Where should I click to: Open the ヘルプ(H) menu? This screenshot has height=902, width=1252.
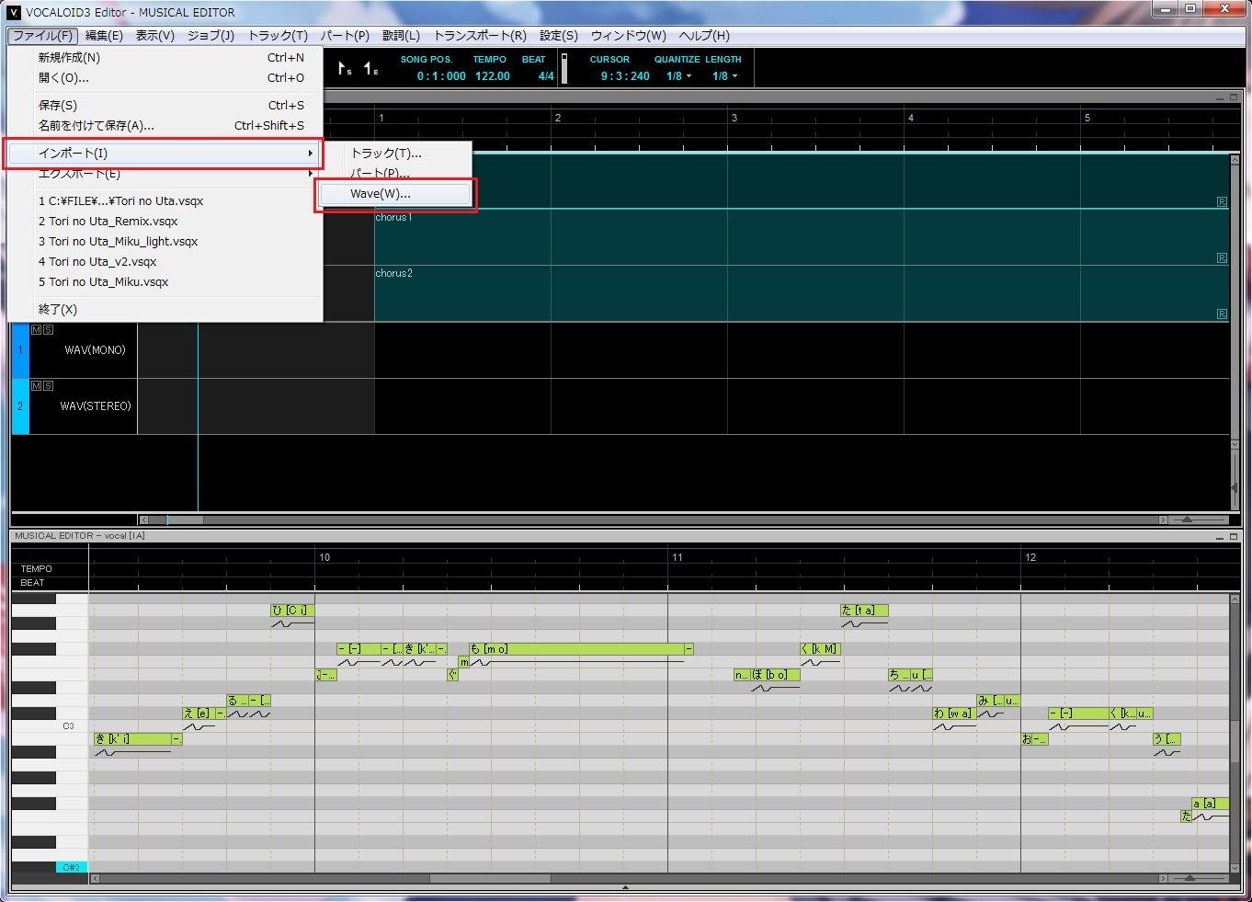pos(704,36)
